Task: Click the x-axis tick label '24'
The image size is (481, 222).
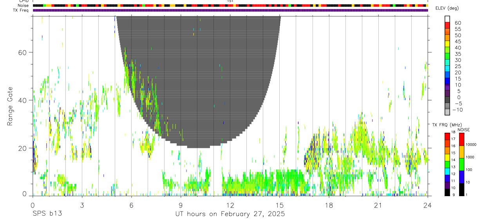Action: (x=427, y=205)
